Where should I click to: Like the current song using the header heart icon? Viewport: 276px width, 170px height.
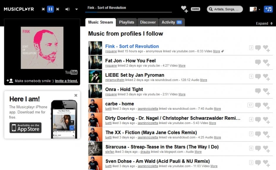184,9
